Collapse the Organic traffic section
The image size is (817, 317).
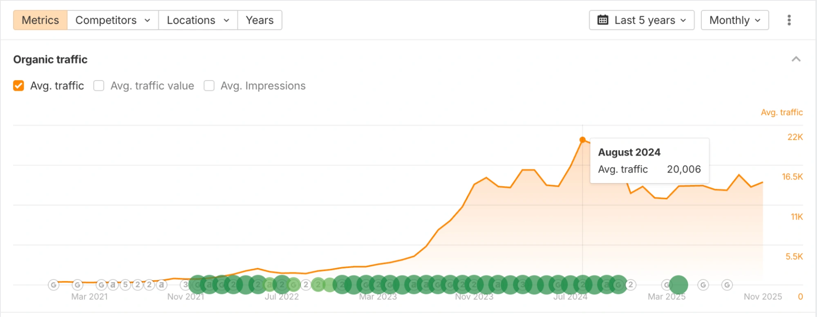pos(796,60)
